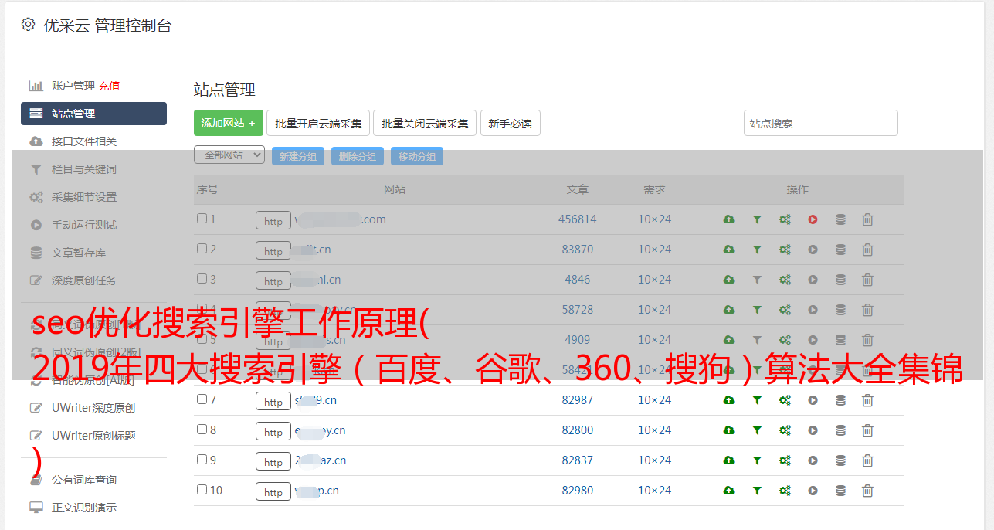Screen dimensions: 994x530
Task: Click the cloud upload icon in row 7
Action: (x=729, y=400)
